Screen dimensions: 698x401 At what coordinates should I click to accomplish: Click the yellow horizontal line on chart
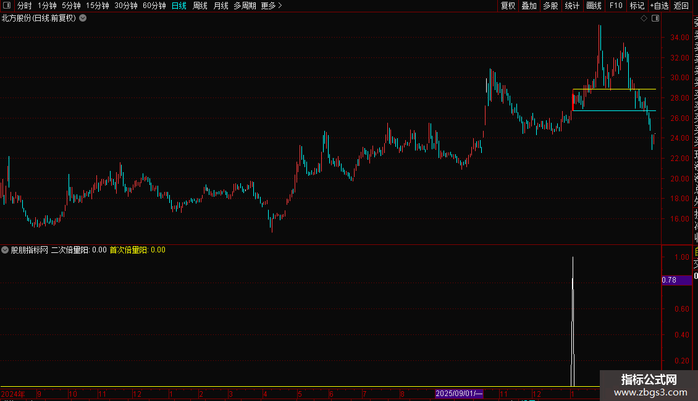click(x=615, y=89)
